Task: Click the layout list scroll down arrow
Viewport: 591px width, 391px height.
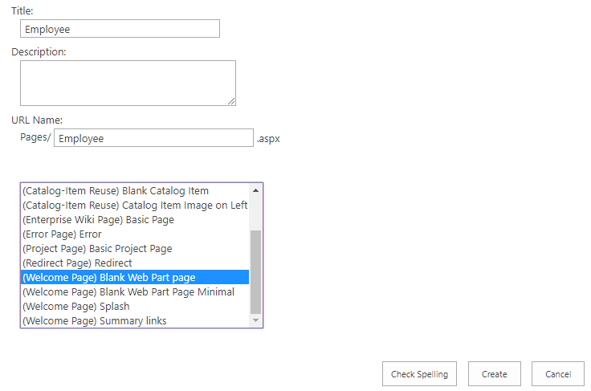Action: coord(256,320)
